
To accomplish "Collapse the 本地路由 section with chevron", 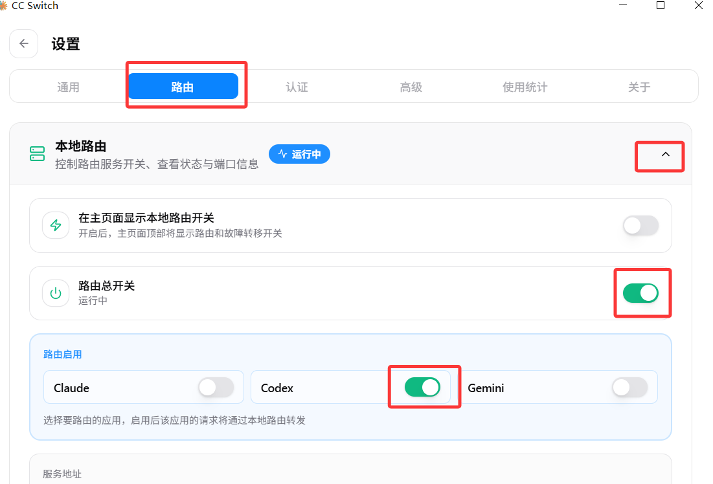I will tap(665, 155).
